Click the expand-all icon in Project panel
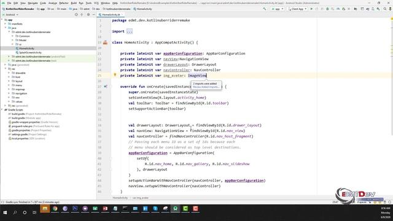The height and width of the screenshot is (221, 393). point(82,15)
